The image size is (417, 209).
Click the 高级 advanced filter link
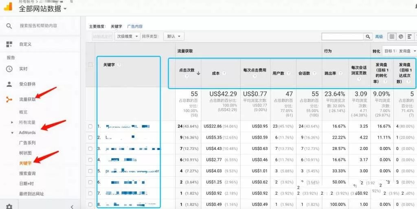click(379, 37)
